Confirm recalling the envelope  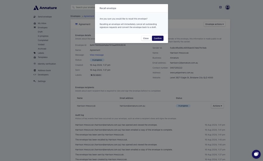(158, 38)
